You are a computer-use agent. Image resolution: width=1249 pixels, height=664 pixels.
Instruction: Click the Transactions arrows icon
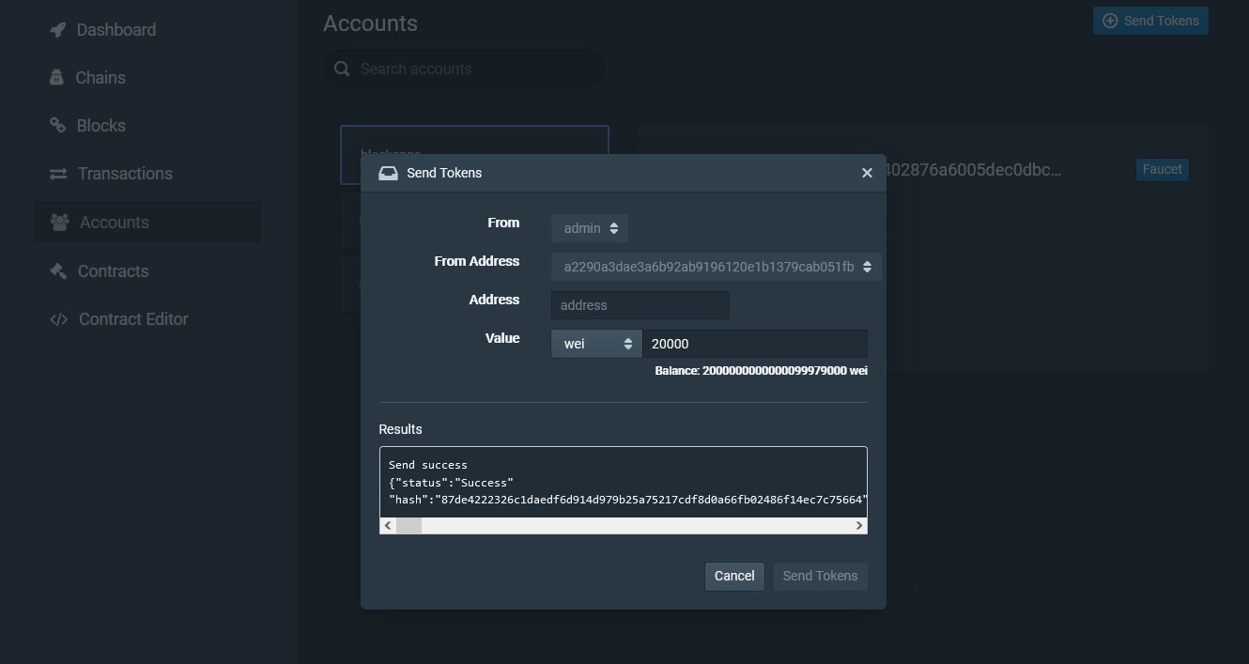(x=58, y=174)
